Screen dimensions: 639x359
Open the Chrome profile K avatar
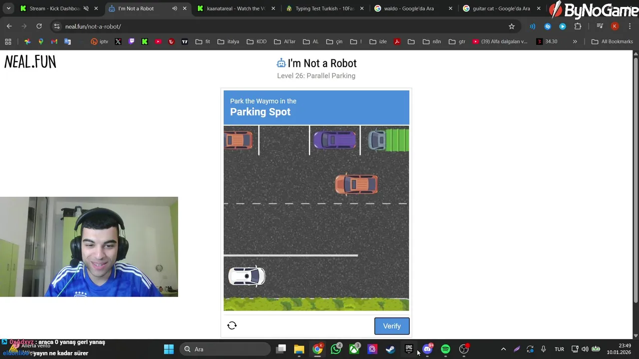tap(615, 26)
